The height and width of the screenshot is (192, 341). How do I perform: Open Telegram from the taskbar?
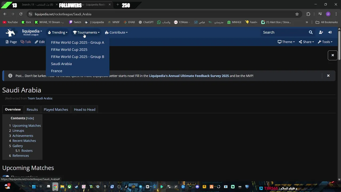(140, 187)
